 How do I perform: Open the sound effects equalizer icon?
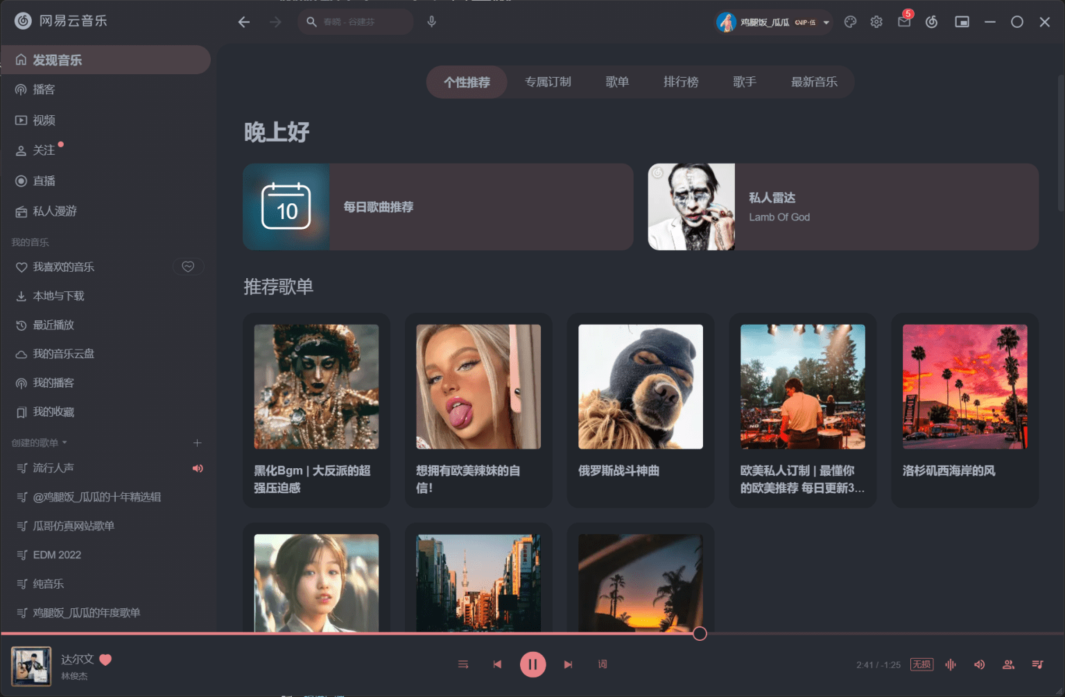click(x=951, y=664)
